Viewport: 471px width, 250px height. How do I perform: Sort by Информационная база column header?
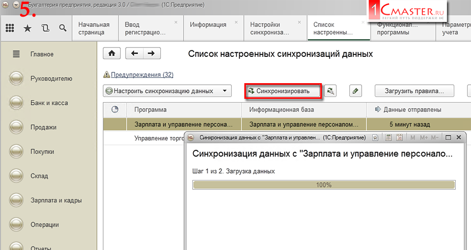click(x=304, y=110)
